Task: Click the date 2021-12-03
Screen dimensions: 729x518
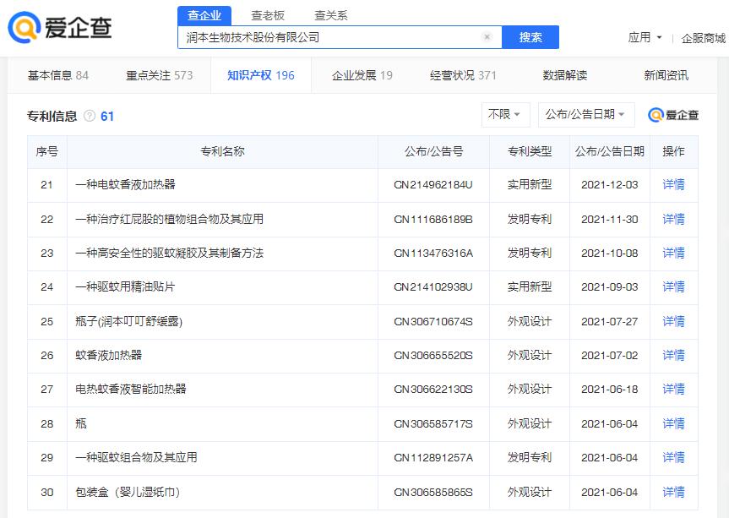Action: click(610, 184)
